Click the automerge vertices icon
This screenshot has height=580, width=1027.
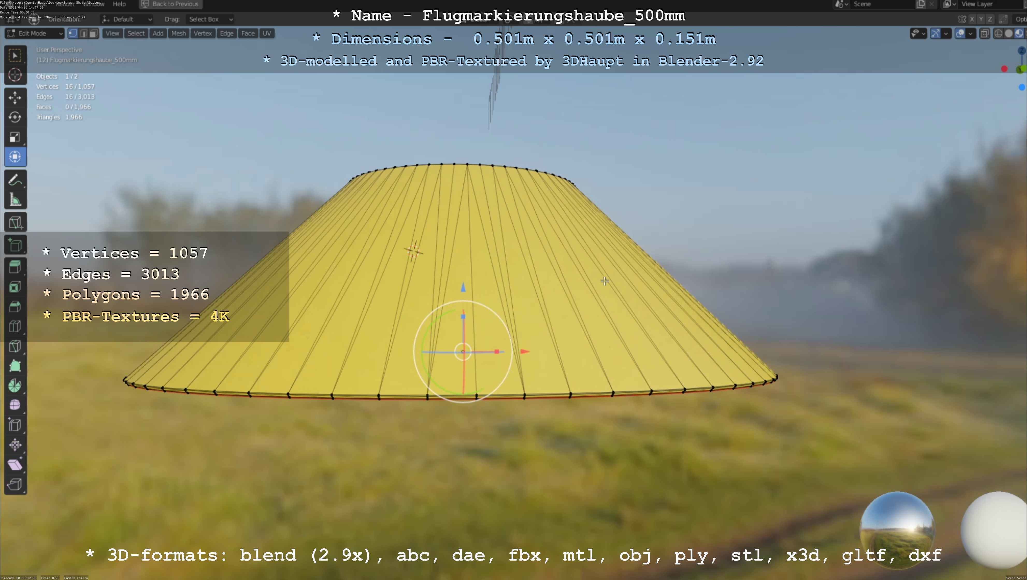coord(1004,19)
